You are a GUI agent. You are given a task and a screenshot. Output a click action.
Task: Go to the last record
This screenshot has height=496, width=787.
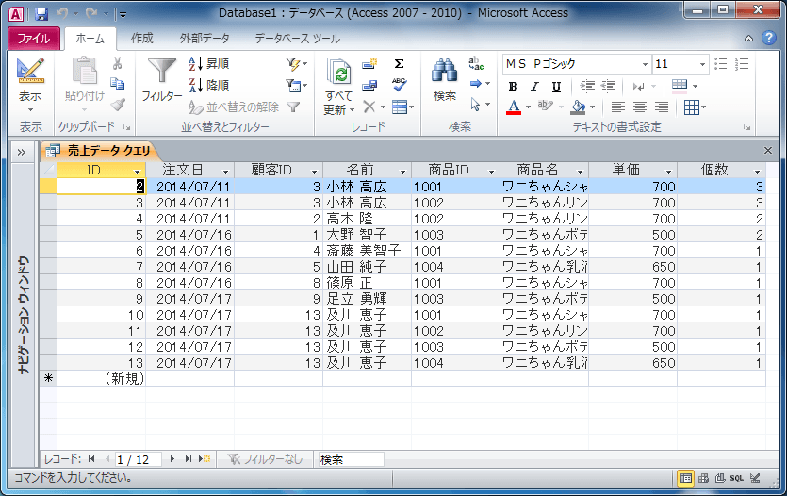[188, 459]
